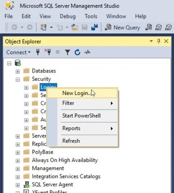
Task: Click the DMX query icon
Action: pyautogui.click(x=168, y=27)
